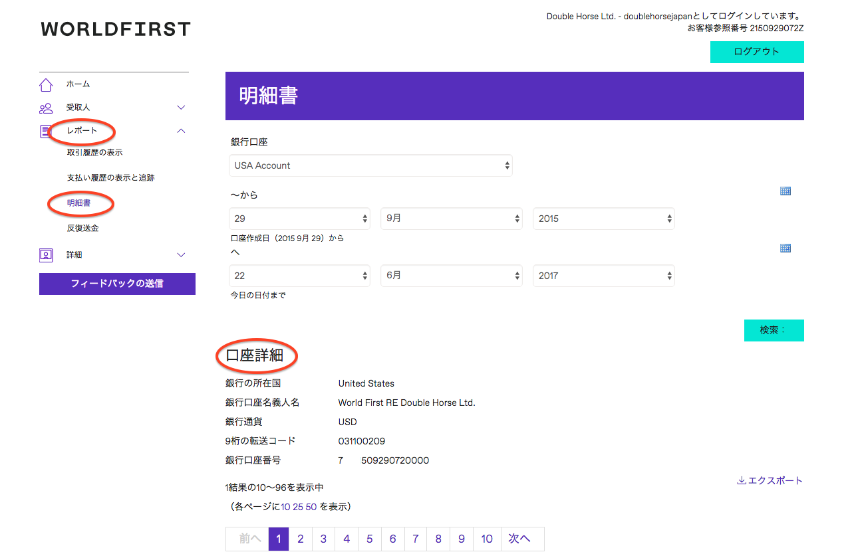The width and height of the screenshot is (854, 560).
Task: Go to page 7 of results
Action: (415, 539)
